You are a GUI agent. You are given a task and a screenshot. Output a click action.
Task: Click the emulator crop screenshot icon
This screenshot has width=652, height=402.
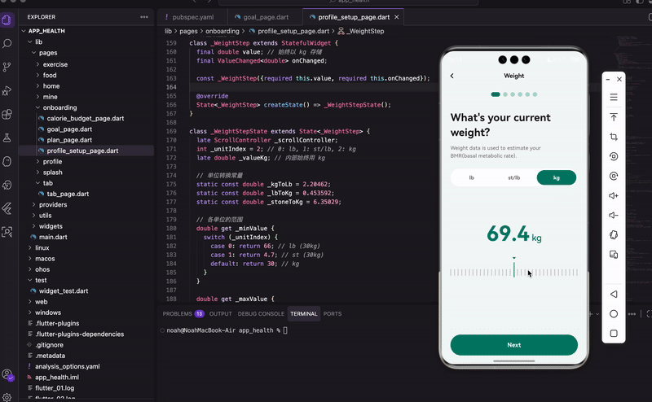(x=614, y=137)
